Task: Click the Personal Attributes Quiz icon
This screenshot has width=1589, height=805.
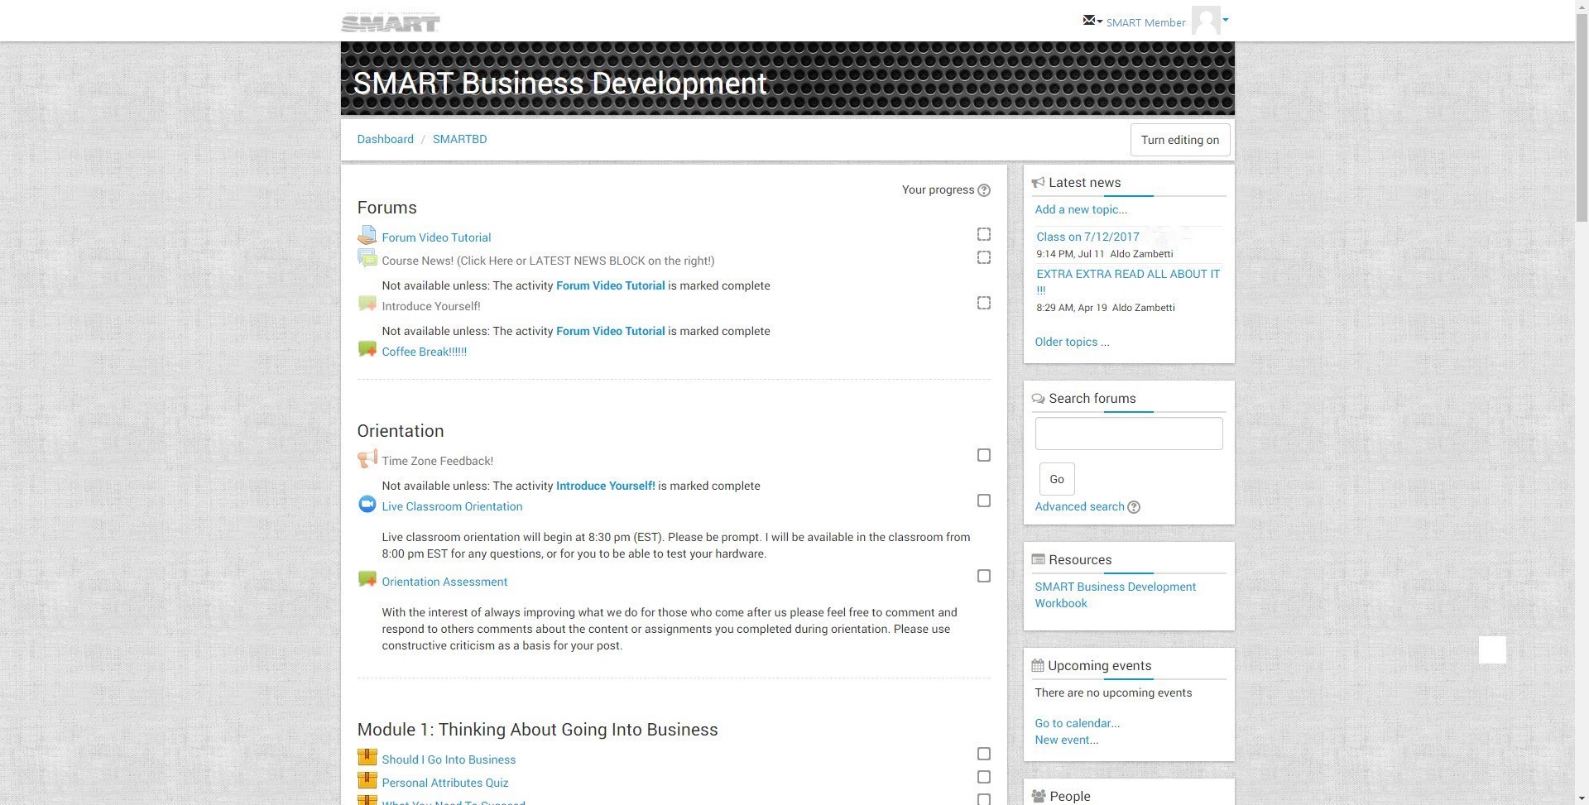Action: click(x=367, y=781)
